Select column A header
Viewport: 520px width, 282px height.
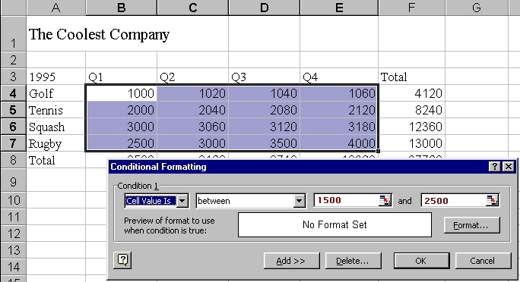click(55, 8)
